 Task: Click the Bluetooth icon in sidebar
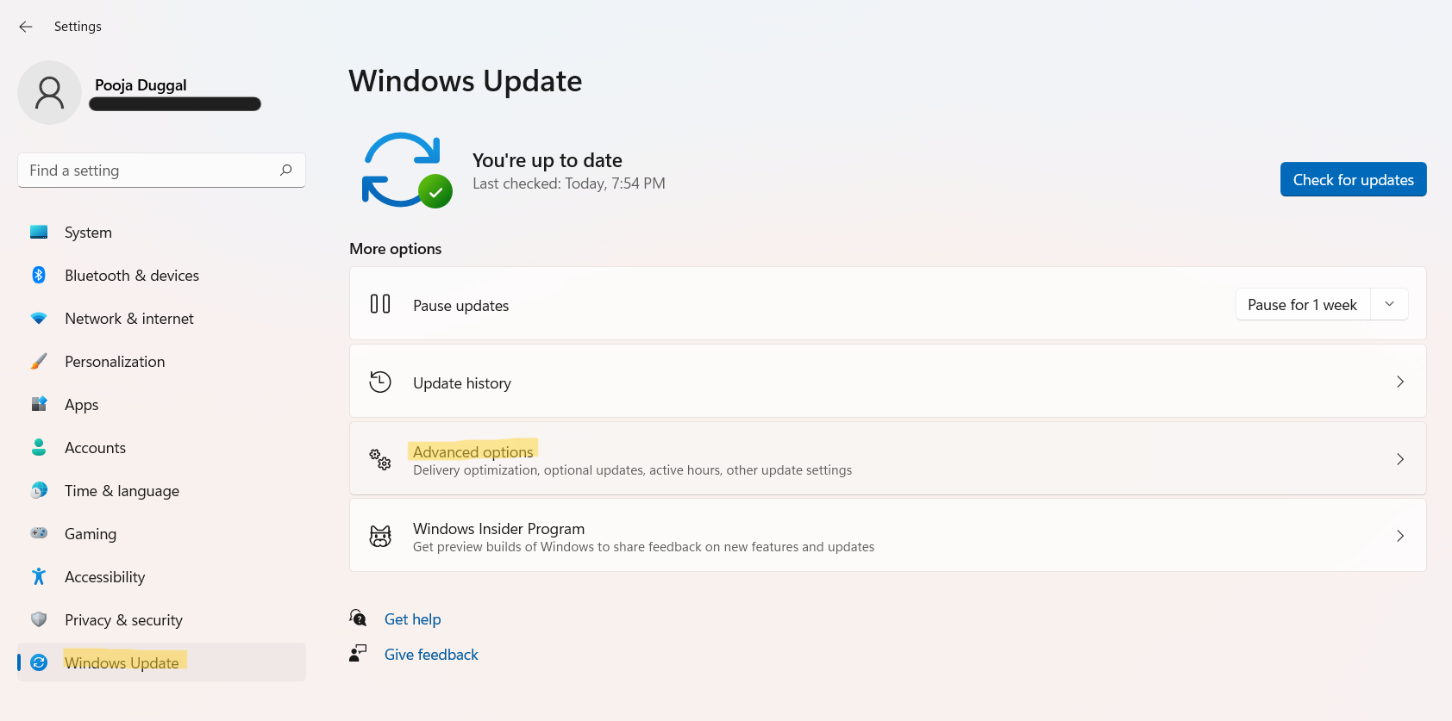39,275
